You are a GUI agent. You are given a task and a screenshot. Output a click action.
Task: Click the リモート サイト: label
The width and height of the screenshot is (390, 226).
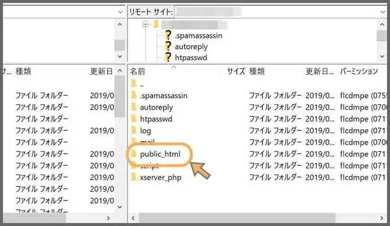151,12
